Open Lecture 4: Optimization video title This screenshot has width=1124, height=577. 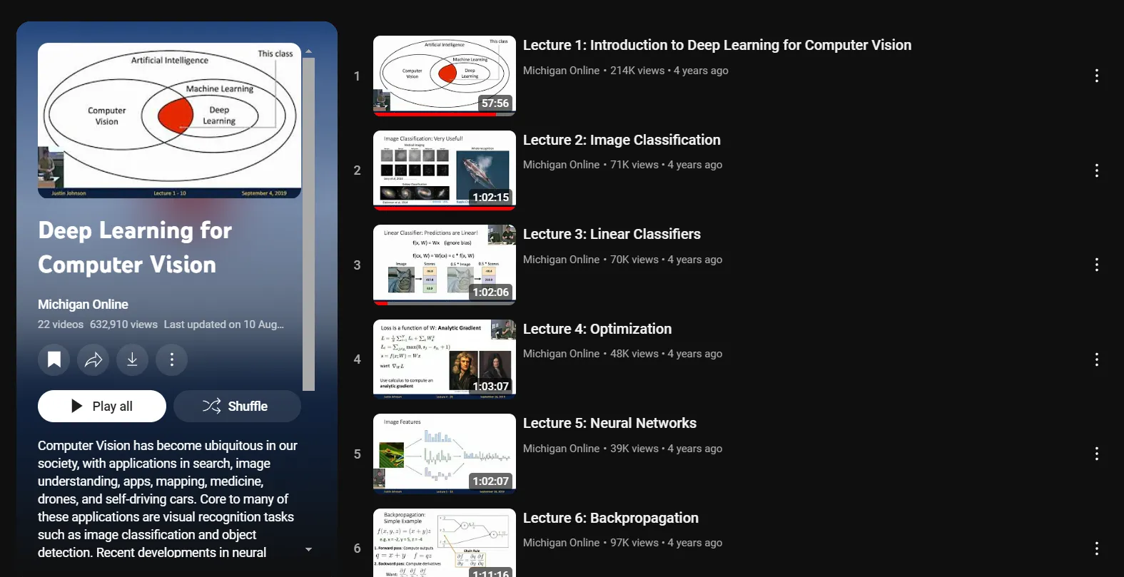(597, 329)
